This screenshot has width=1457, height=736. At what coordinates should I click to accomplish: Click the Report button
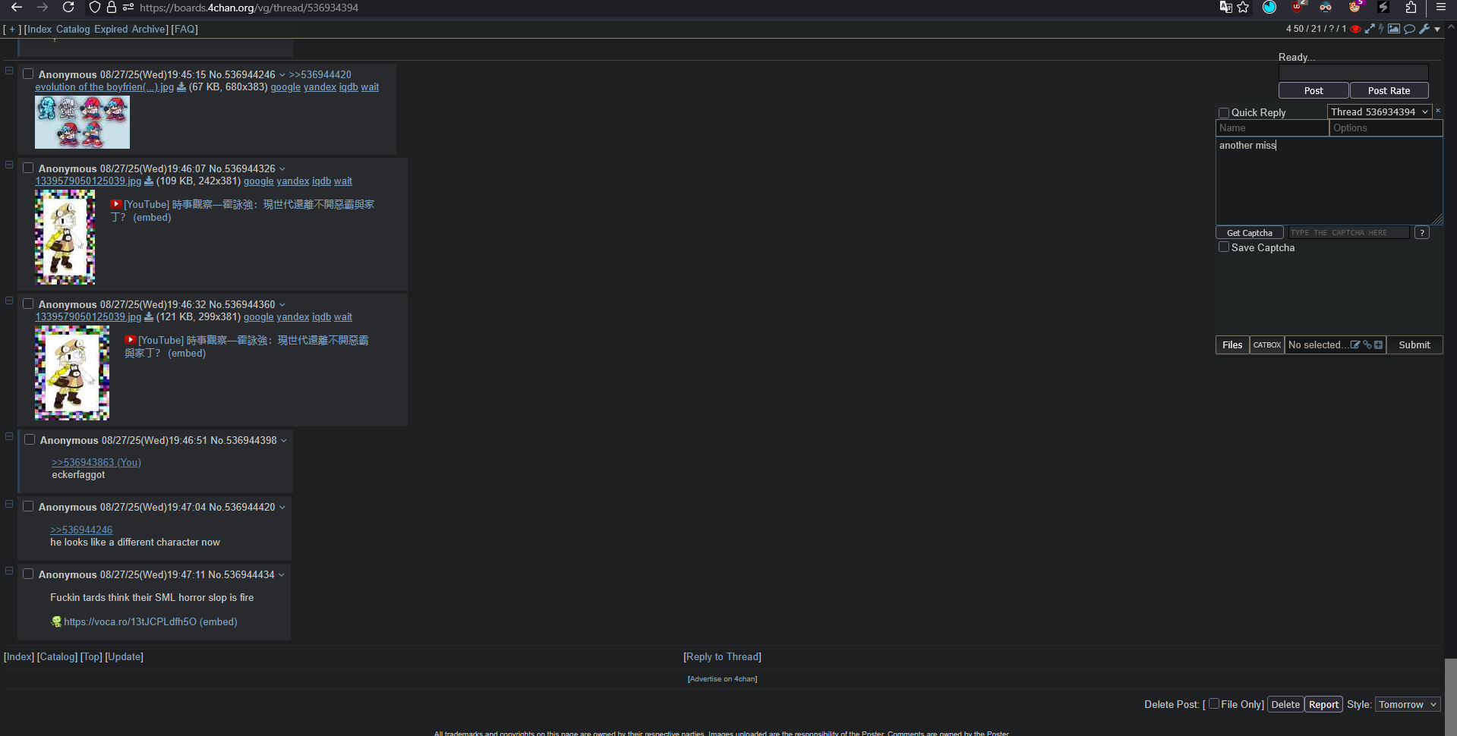click(x=1323, y=705)
